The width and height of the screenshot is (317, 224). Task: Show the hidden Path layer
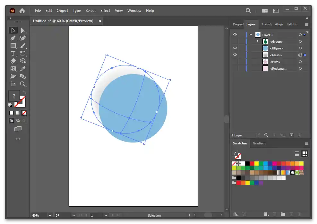coord(235,62)
